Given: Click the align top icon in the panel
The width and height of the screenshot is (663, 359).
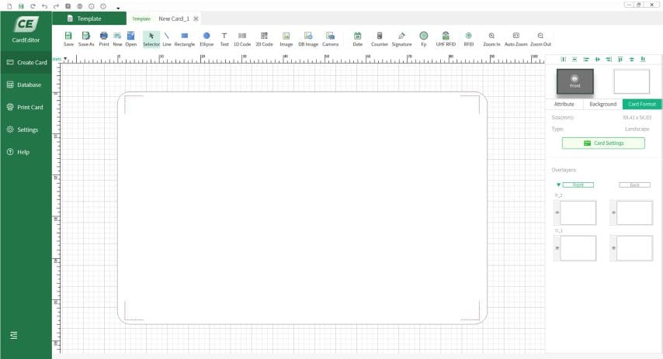Looking at the screenshot, I should tap(620, 59).
